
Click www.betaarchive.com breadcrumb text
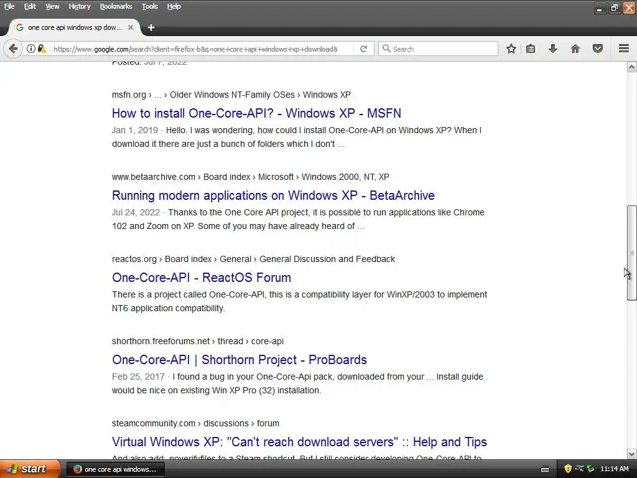tap(154, 177)
